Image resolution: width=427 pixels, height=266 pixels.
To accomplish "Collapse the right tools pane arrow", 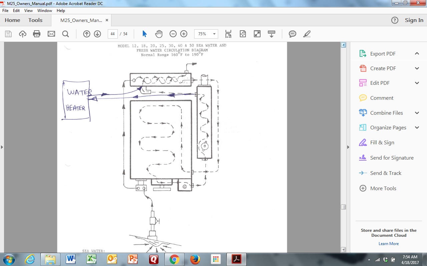I will pos(348,147).
